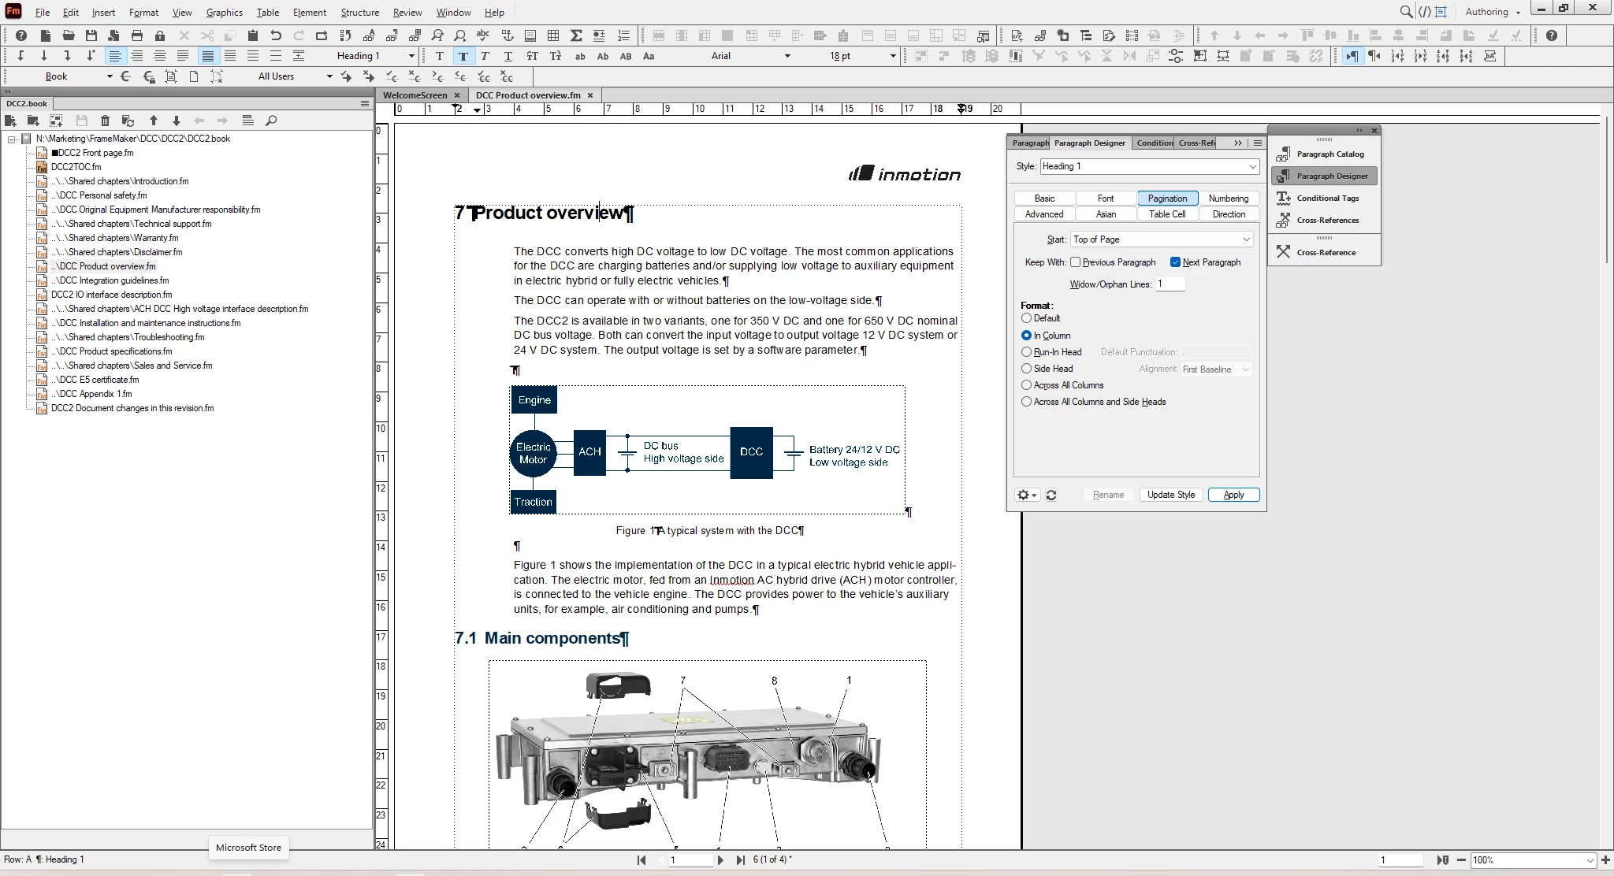This screenshot has width=1614, height=876.
Task: Click the Add File icon in book panel
Action: pyautogui.click(x=11, y=121)
